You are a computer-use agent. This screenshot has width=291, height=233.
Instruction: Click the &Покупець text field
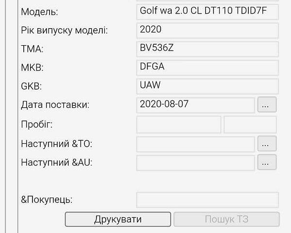click(x=208, y=200)
